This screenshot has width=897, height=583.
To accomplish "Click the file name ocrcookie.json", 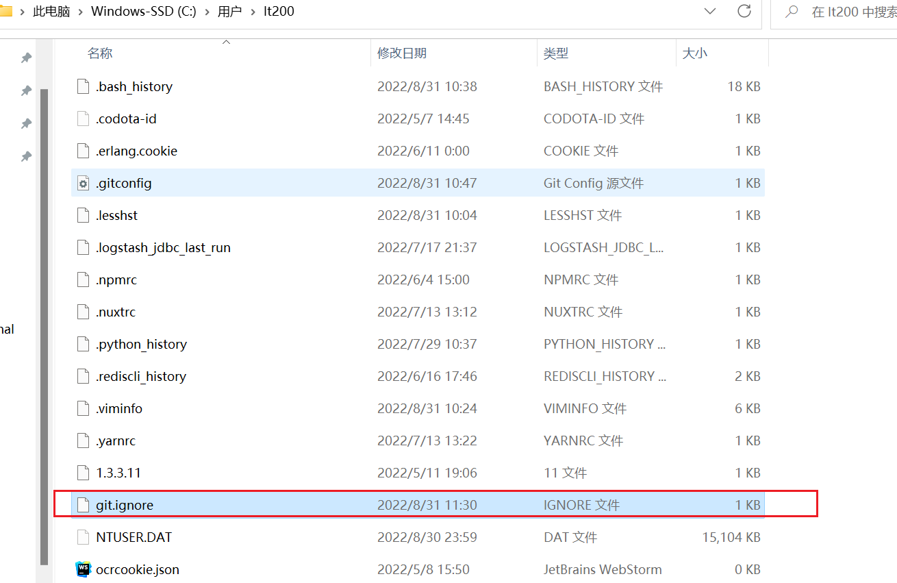I will coord(138,570).
